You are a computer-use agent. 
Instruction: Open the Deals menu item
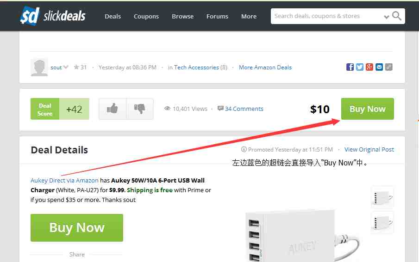tap(113, 16)
